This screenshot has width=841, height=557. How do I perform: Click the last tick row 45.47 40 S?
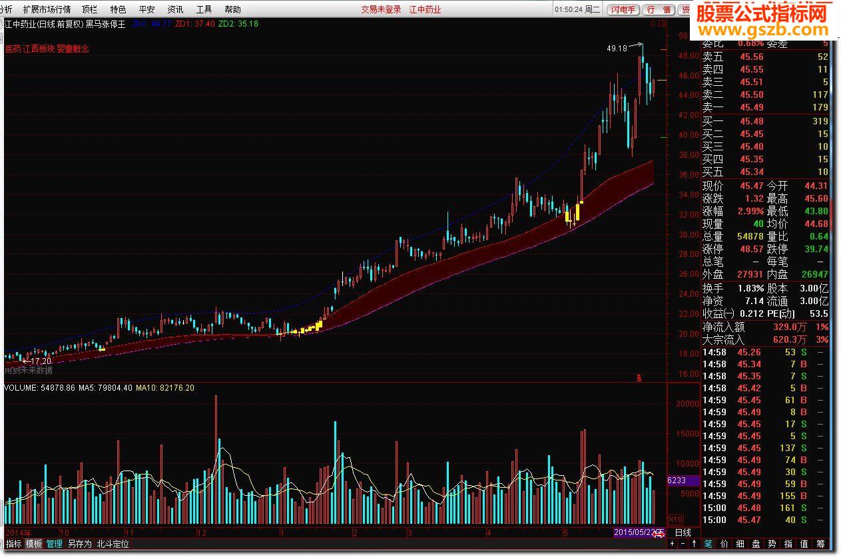click(766, 520)
